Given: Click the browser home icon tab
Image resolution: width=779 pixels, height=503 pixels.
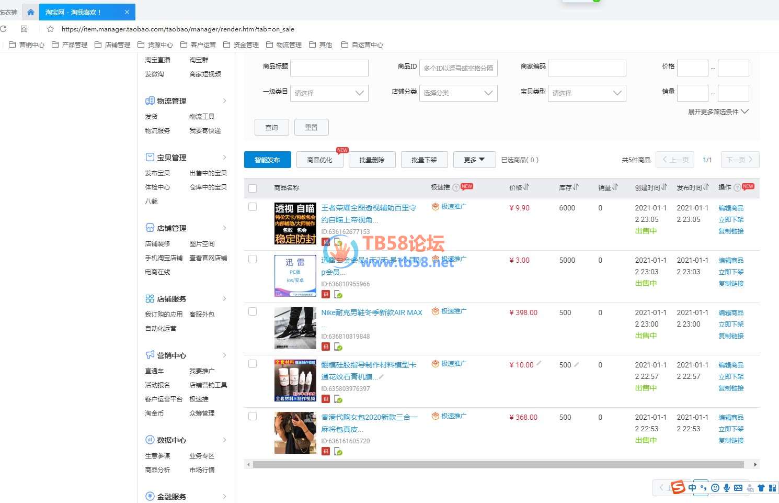Looking at the screenshot, I should (30, 12).
